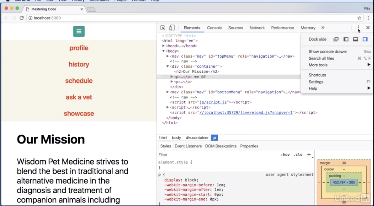Viewport: 374px width, 206px height.
Task: Expand the collapsed inline script element
Action: (x=167, y=107)
